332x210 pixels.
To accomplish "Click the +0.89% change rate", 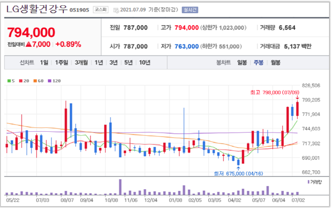I will (x=68, y=44).
